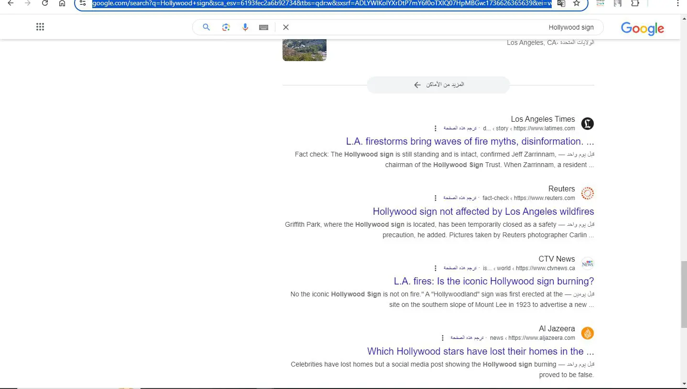Open 'Hollywood sign not affected by Los Angeles wildfires'
Image resolution: width=687 pixels, height=389 pixels.
click(x=483, y=211)
